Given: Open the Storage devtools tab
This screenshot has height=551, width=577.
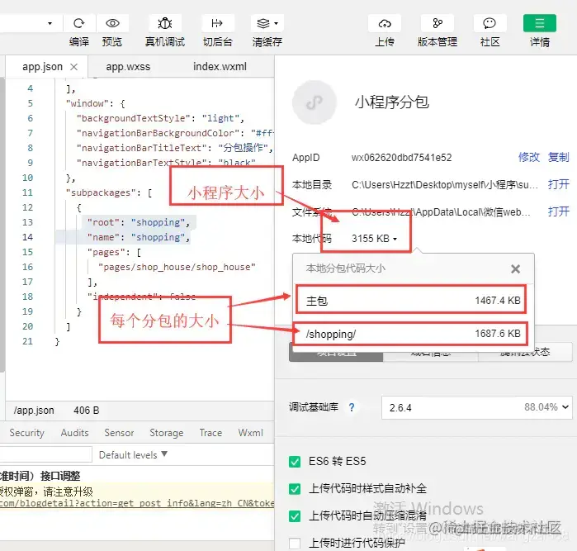Looking at the screenshot, I should 166,433.
